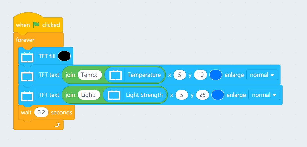This screenshot has height=147, width=307.
Task: Click TV icon on second TFT text block
Action: click(27, 95)
